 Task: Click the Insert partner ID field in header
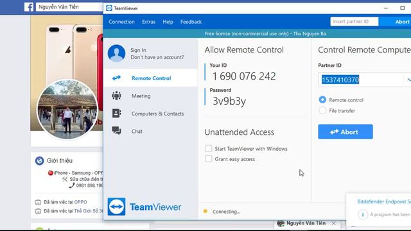click(354, 21)
